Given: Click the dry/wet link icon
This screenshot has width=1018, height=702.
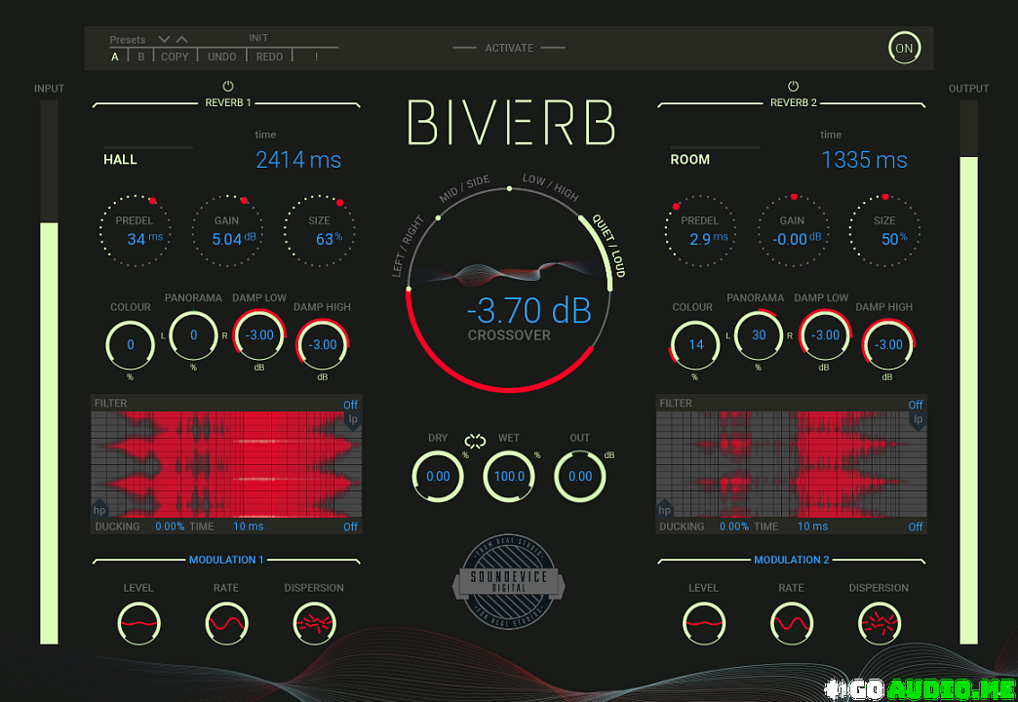Looking at the screenshot, I should click(x=475, y=442).
